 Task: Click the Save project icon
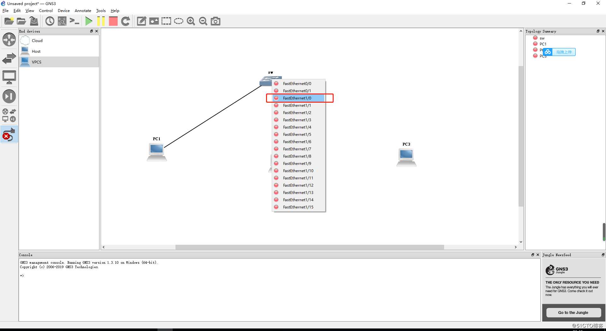(34, 21)
